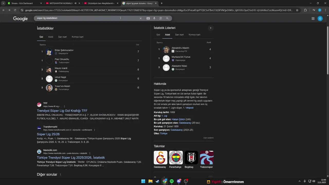329x185 pixels.
Task: Open Diğer sorular three-dot options
Action: tap(61, 174)
